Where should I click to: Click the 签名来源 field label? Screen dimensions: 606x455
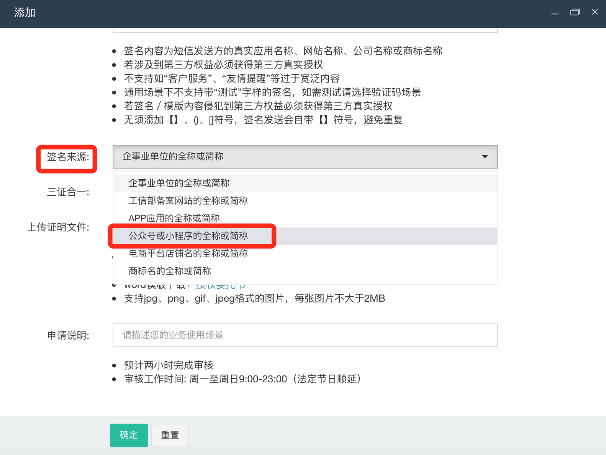coord(68,157)
